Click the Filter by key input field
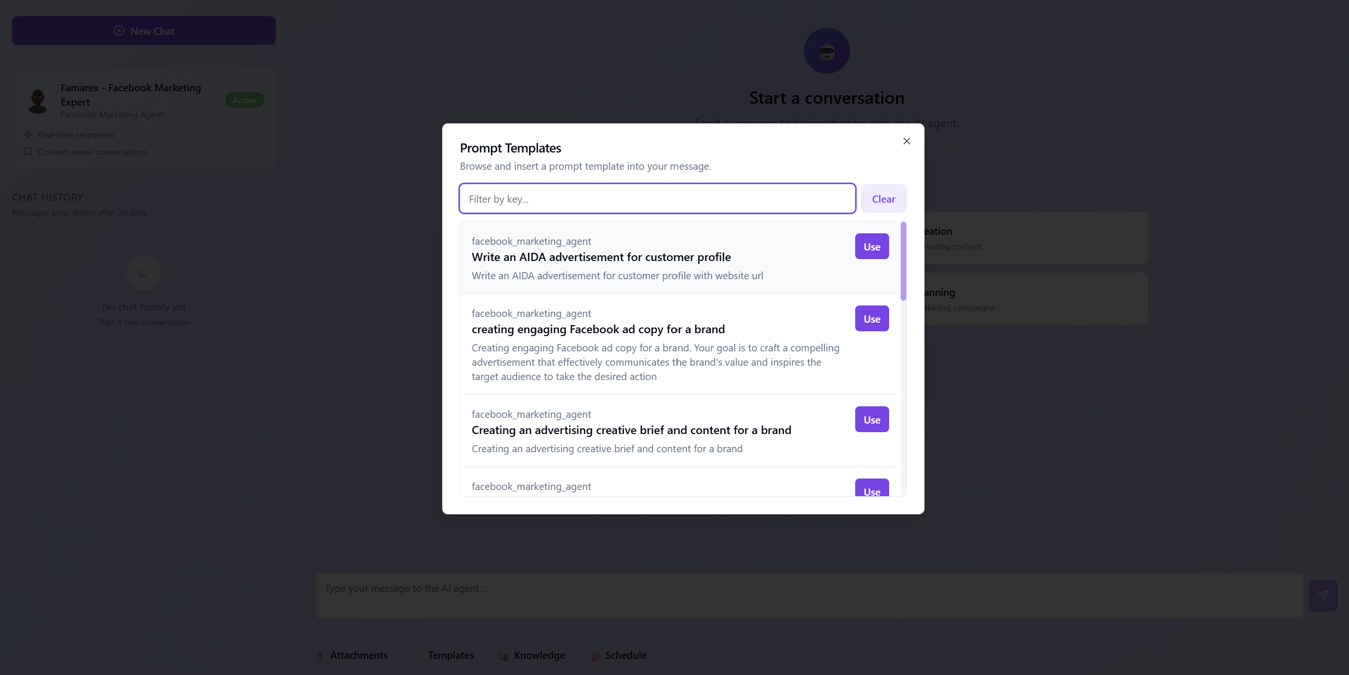This screenshot has width=1349, height=675. (657, 199)
